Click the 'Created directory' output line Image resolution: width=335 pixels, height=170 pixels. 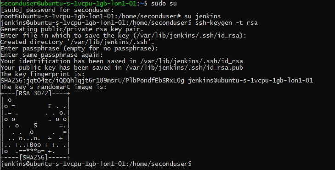tap(77, 42)
